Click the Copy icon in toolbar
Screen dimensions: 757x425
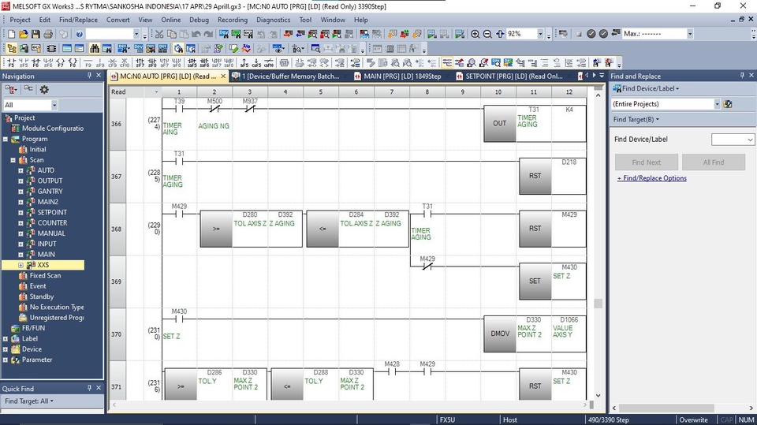pos(171,34)
